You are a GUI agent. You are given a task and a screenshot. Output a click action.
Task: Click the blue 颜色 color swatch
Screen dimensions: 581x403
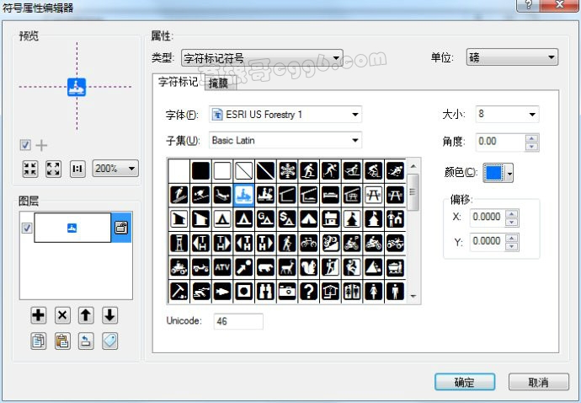click(494, 174)
